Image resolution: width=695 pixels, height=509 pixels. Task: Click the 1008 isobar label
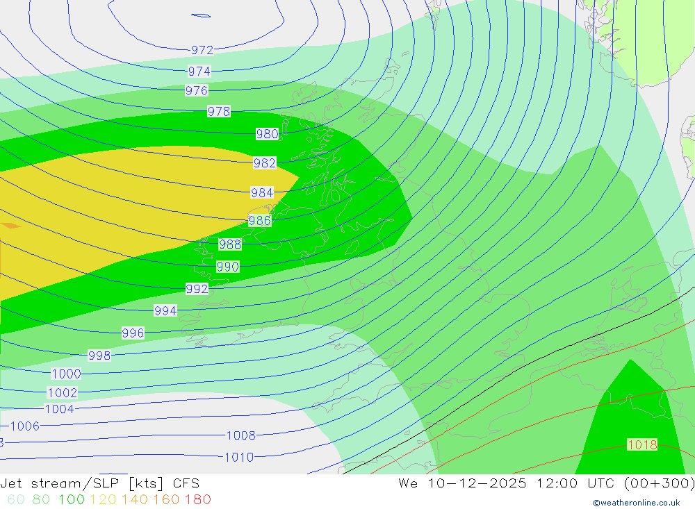241,436
